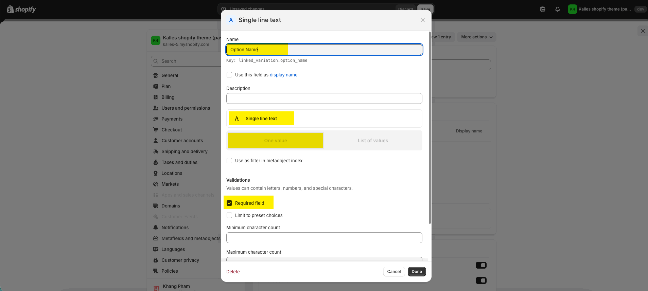Uncheck the Required field checkbox
The image size is (648, 291).
coord(229,203)
